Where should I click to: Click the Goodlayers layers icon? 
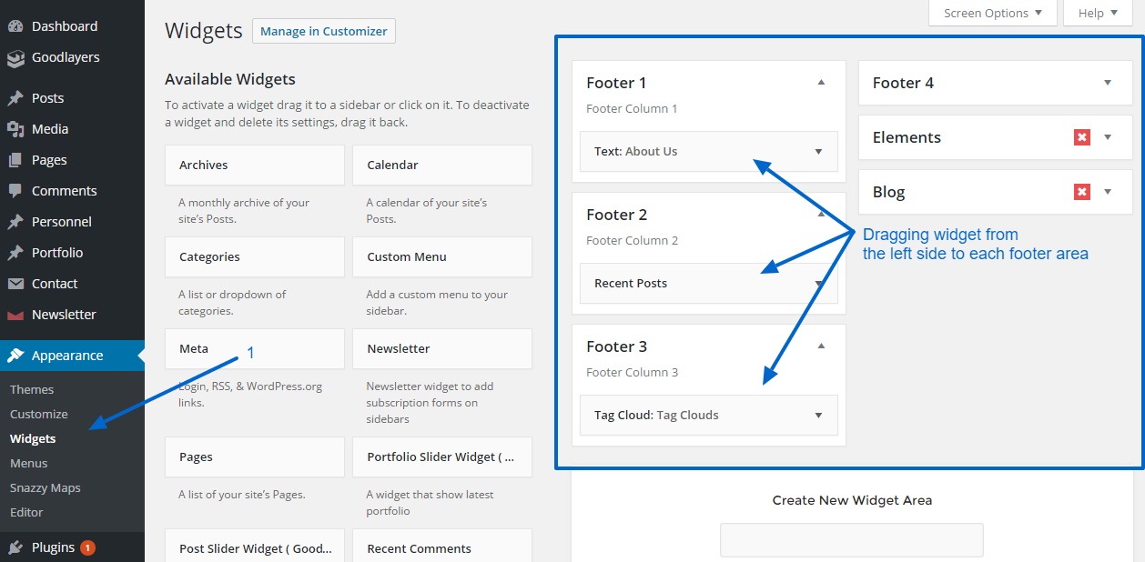coord(15,58)
